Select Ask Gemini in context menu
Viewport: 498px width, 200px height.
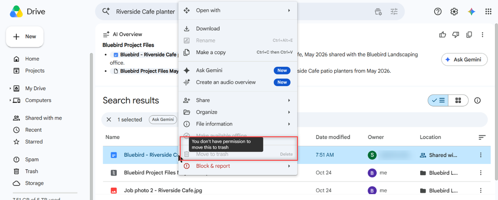coord(238,70)
